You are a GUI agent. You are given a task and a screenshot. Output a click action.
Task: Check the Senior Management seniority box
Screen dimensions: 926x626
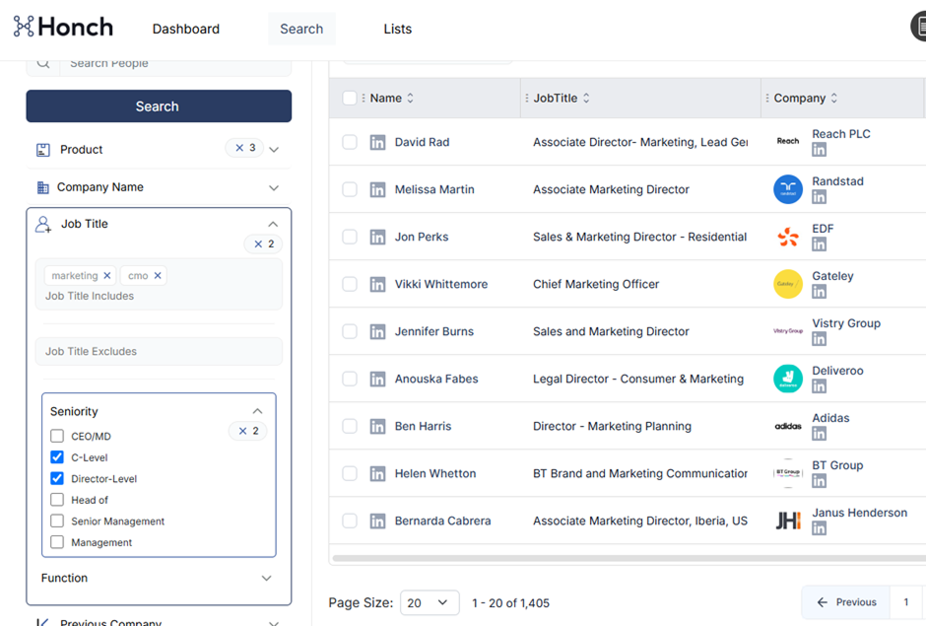coord(57,522)
